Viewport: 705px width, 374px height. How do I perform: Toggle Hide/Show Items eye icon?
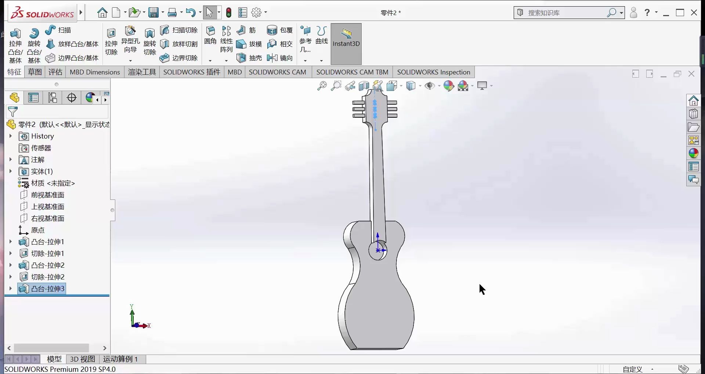click(430, 86)
